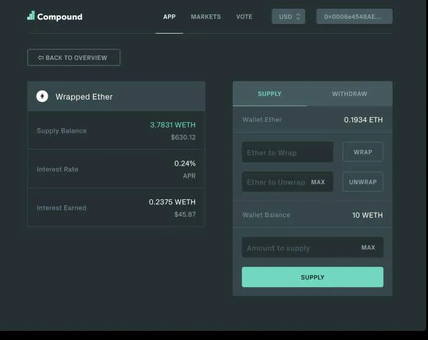The height and width of the screenshot is (340, 428).
Task: Click the 0.24% interest rate value
Action: coord(185,163)
